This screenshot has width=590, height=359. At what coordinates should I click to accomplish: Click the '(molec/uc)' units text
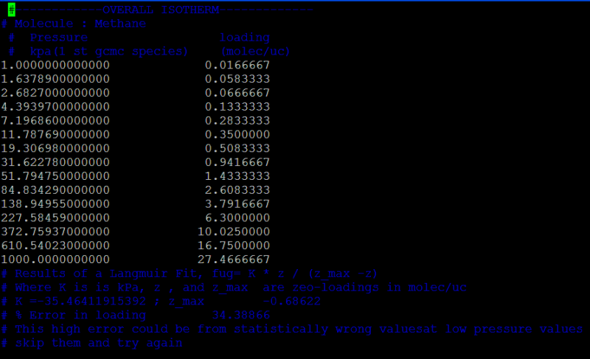coord(255,52)
